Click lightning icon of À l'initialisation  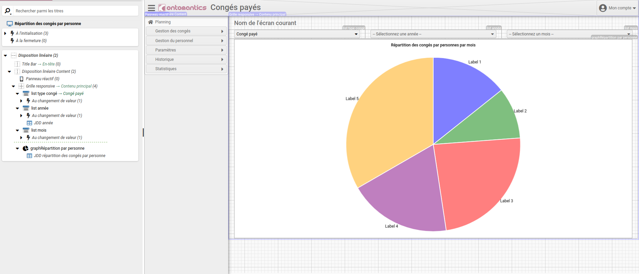(12, 33)
